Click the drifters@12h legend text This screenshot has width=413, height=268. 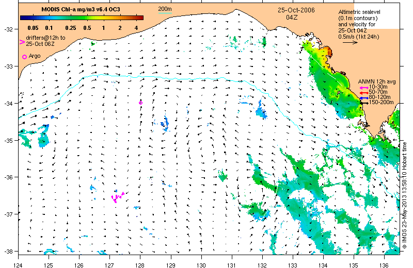[45, 41]
